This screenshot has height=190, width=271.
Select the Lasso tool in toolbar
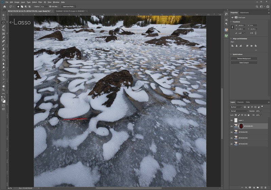click(3, 22)
